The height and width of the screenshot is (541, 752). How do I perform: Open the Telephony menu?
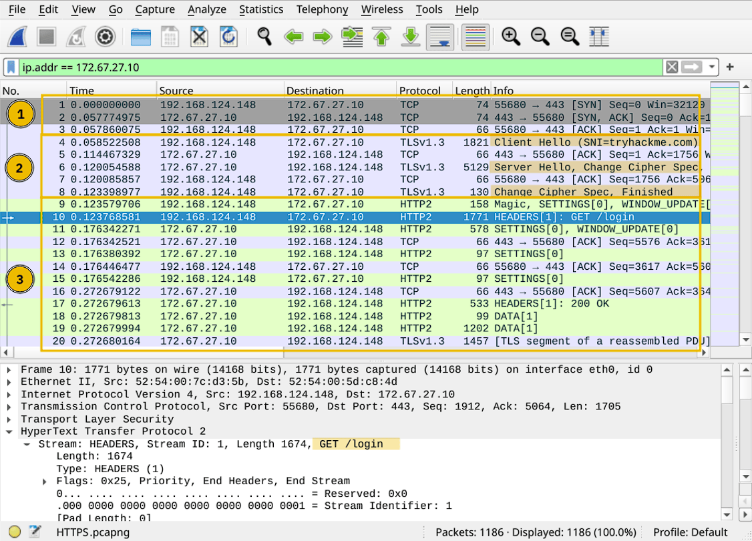[x=323, y=9]
